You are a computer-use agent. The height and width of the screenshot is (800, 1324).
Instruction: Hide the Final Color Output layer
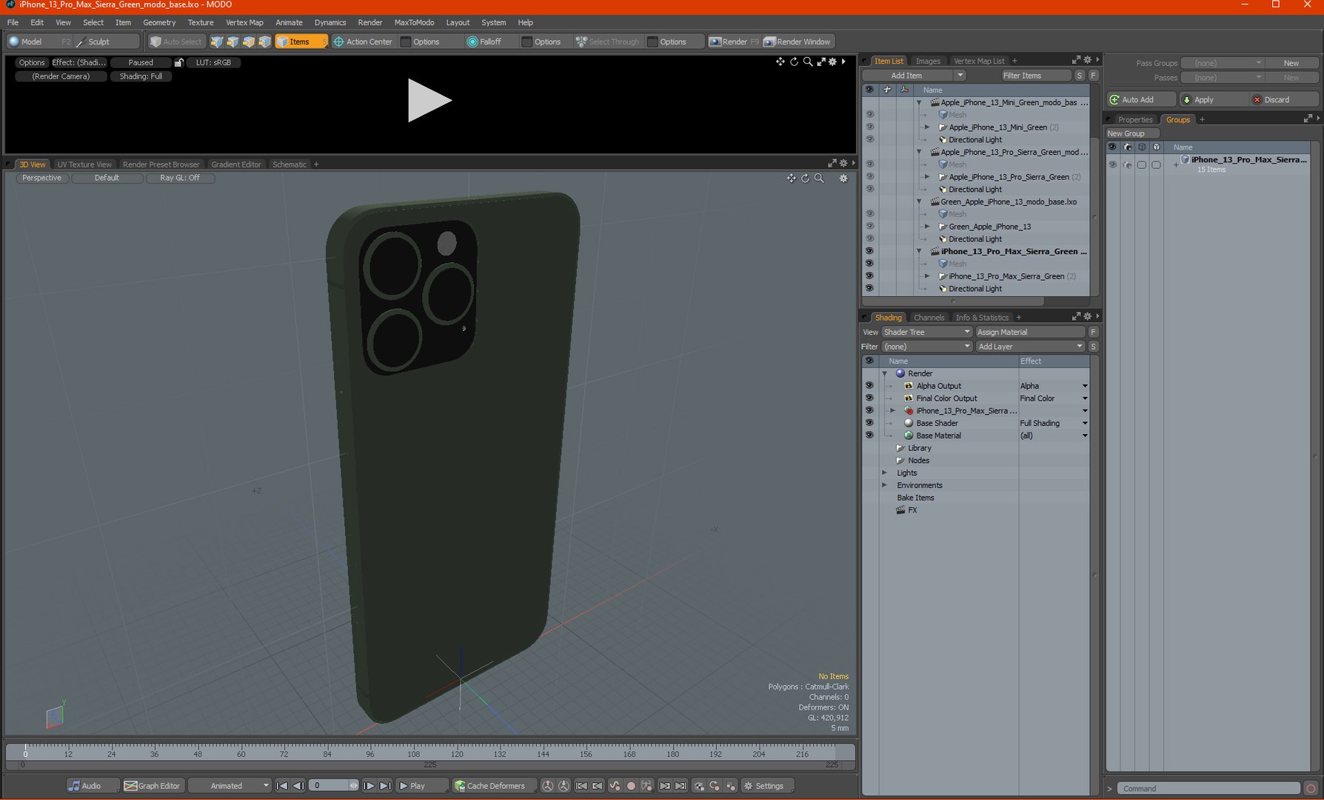coord(869,399)
